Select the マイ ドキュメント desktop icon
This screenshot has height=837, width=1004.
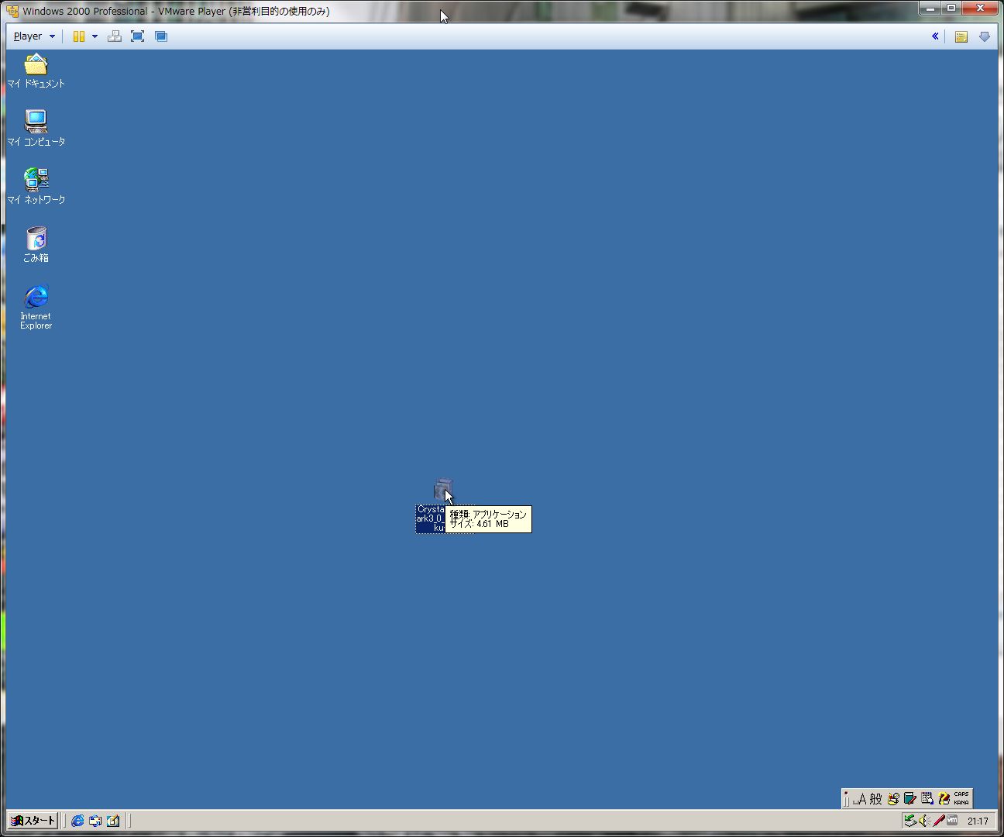[36, 71]
